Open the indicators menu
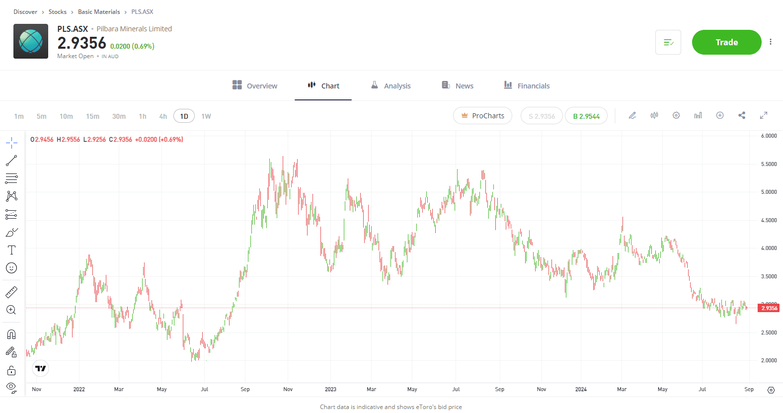This screenshot has width=783, height=413. click(698, 115)
